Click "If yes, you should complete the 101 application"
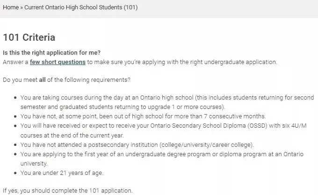The height and width of the screenshot is (195, 318). click(68, 190)
